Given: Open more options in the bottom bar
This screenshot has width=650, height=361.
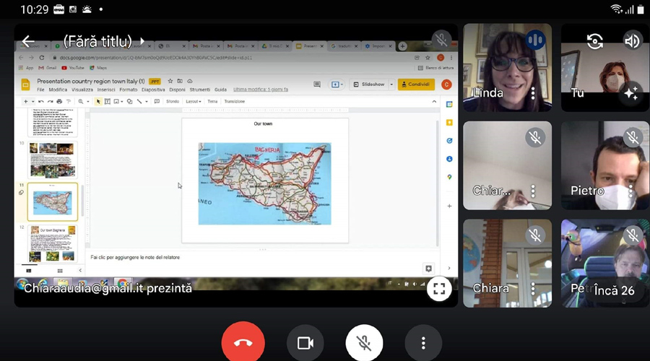Looking at the screenshot, I should point(423,343).
